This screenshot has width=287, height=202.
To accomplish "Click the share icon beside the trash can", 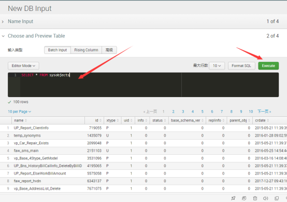I will (x=244, y=198).
